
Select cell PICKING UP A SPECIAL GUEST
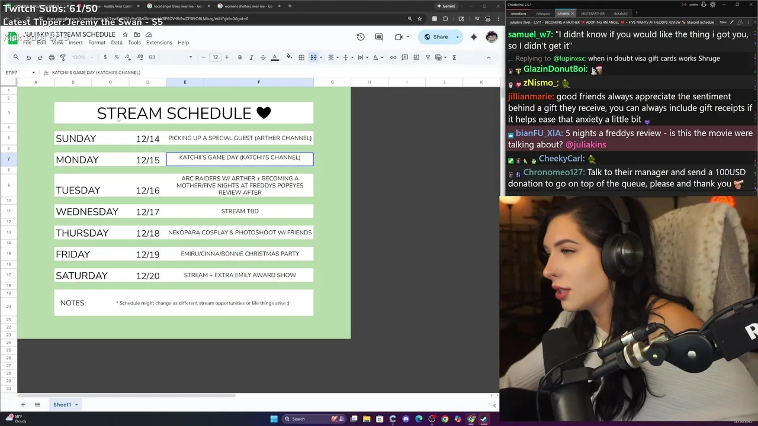[240, 138]
